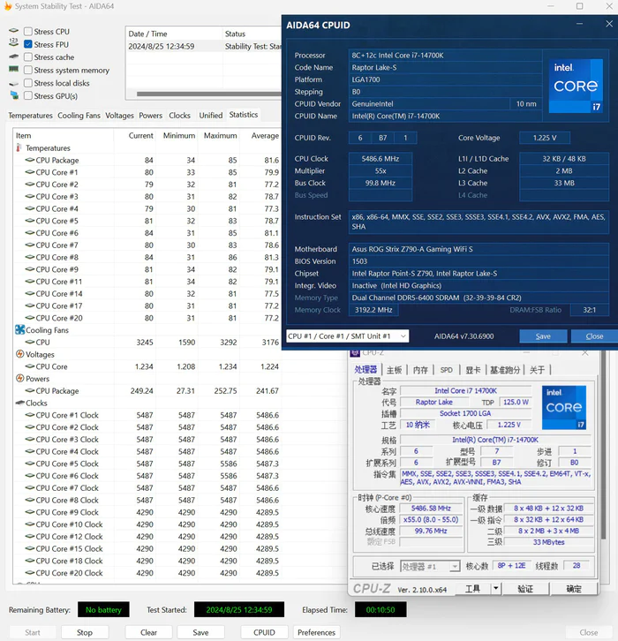The height and width of the screenshot is (641, 618).
Task: Click Close in AIDA64 CPUID window
Action: 594,336
